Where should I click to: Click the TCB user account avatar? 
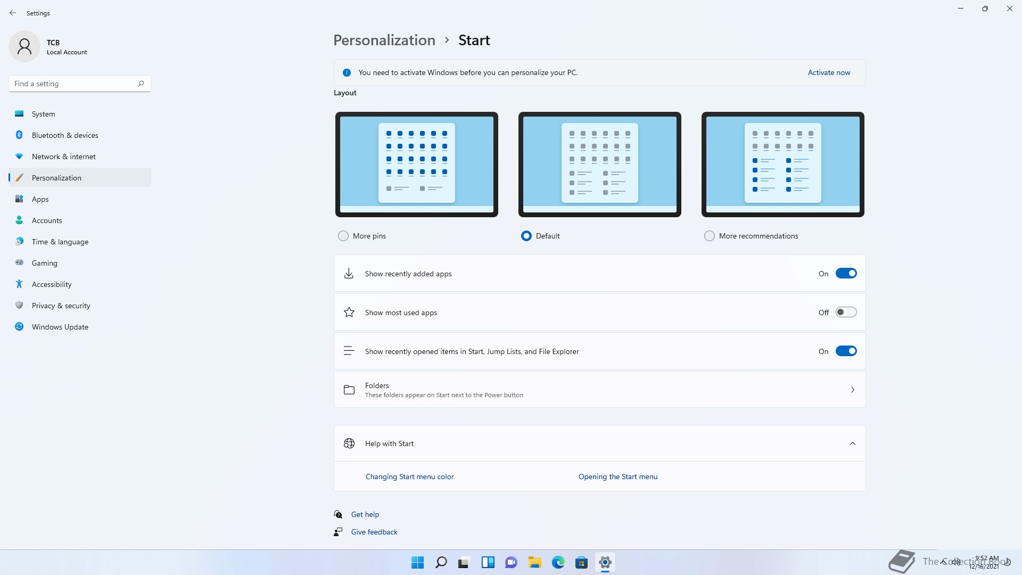click(x=24, y=46)
